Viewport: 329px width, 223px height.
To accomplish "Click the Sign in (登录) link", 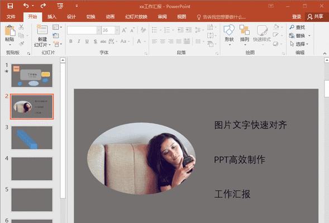I will tap(297, 17).
